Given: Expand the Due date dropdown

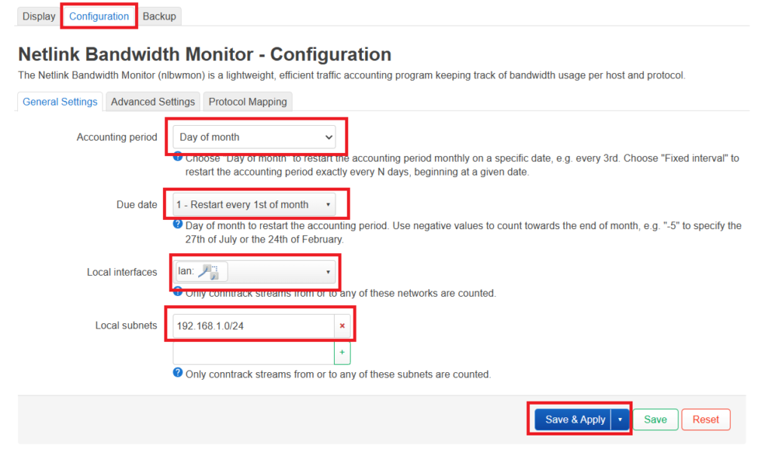Looking at the screenshot, I should point(254,204).
